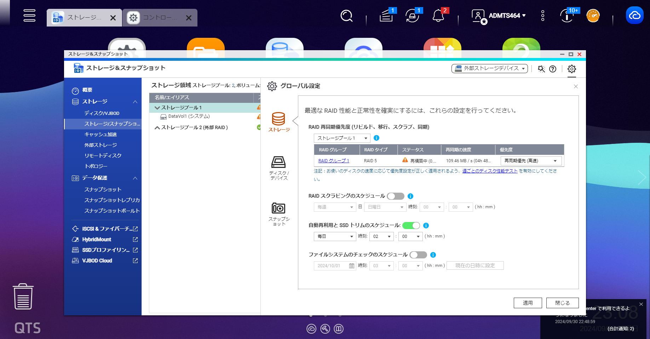Image resolution: width=650 pixels, height=339 pixels.
Task: Click the bottom dock myQNAPcloud circle icon
Action: coord(311,329)
